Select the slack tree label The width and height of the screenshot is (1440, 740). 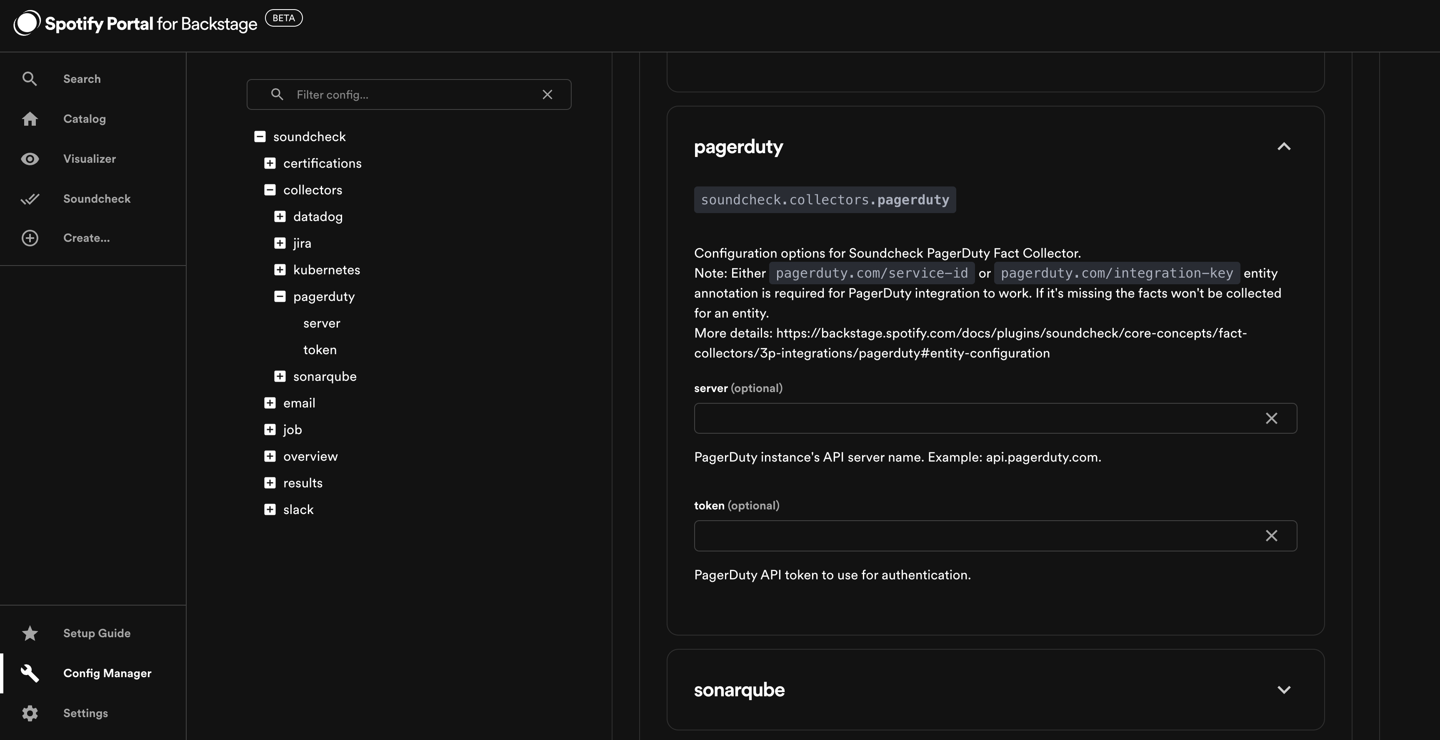[x=298, y=509]
